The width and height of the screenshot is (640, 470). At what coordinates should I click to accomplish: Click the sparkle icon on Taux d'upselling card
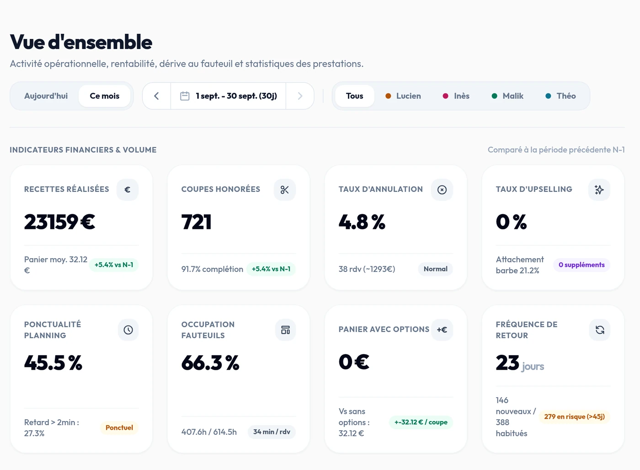click(x=599, y=189)
